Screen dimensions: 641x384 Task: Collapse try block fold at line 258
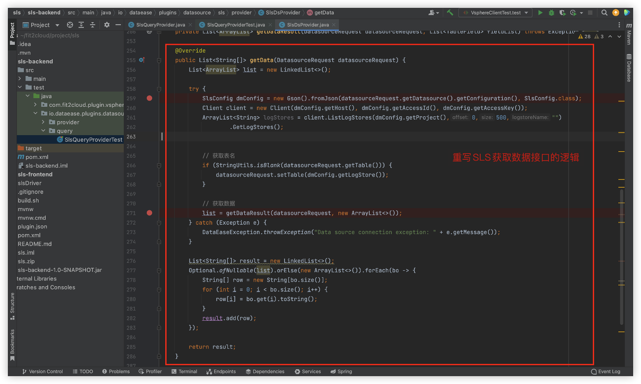[x=159, y=89]
